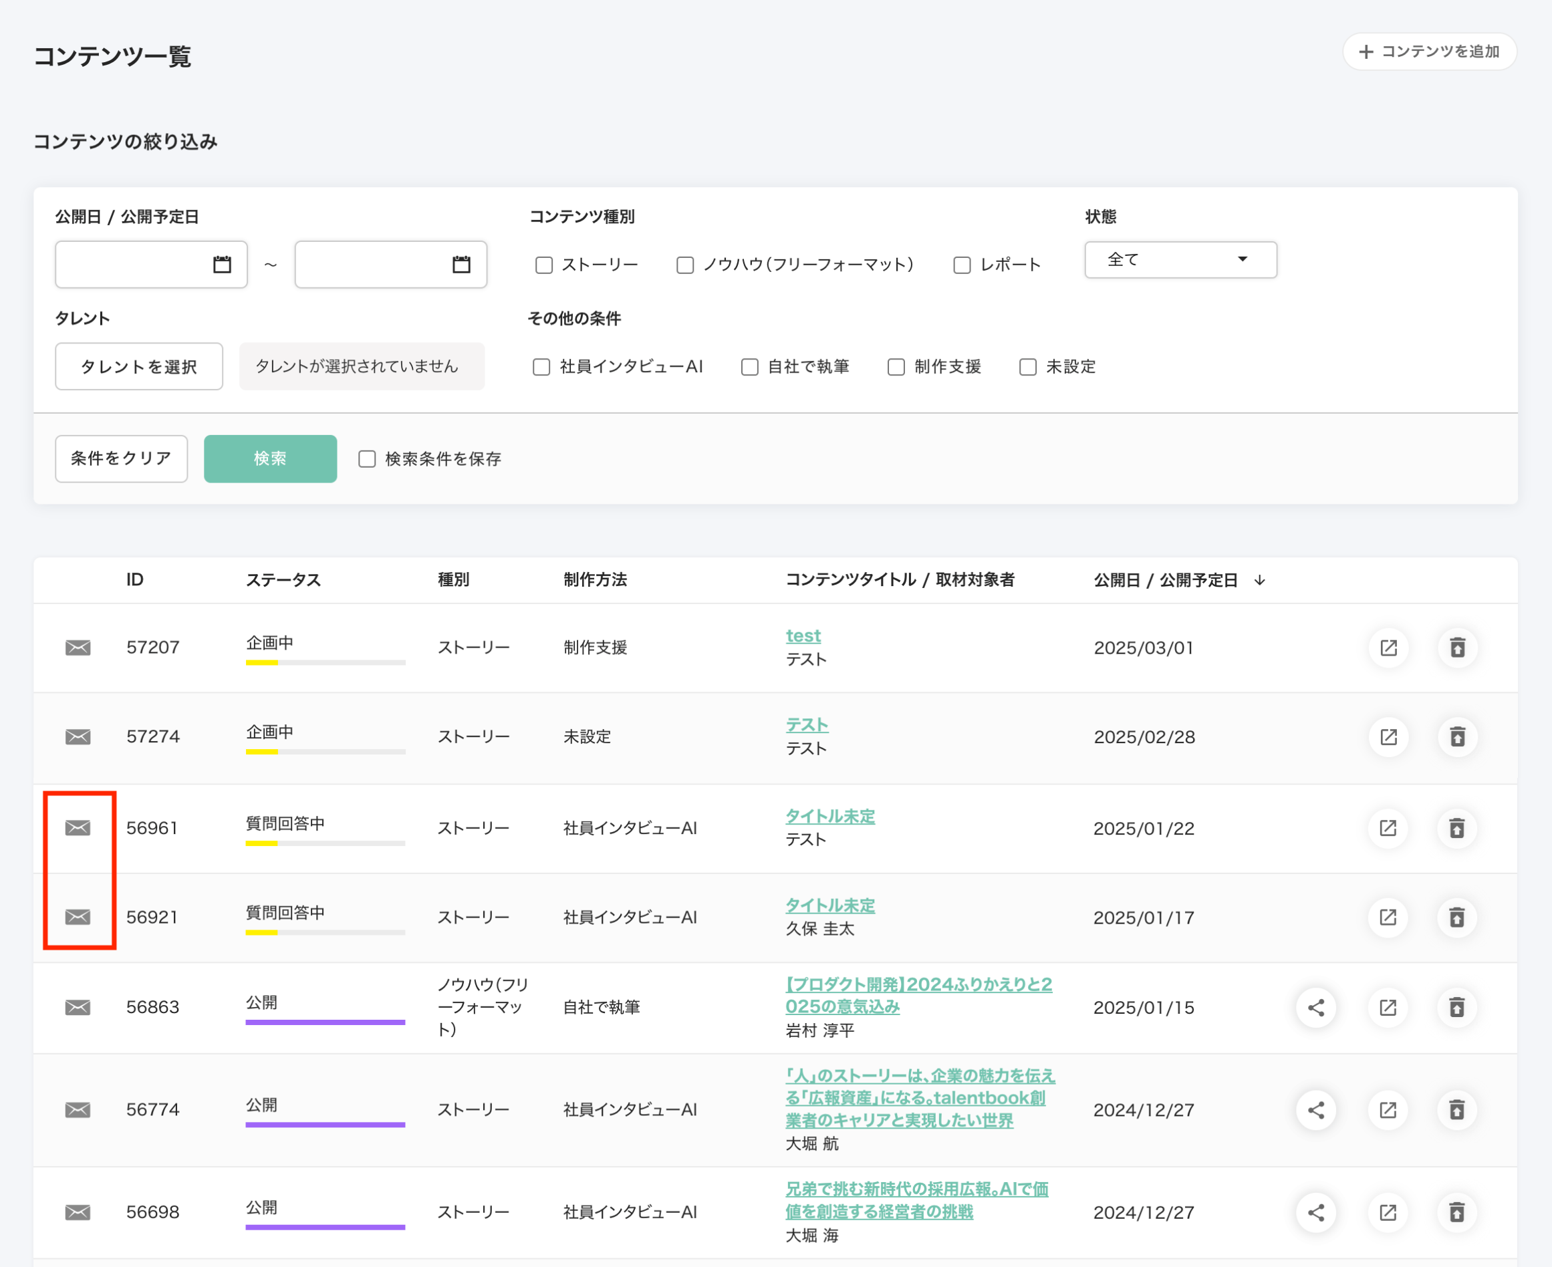Enable the 社員インタビューAI checkbox
The image size is (1552, 1267).
[541, 366]
